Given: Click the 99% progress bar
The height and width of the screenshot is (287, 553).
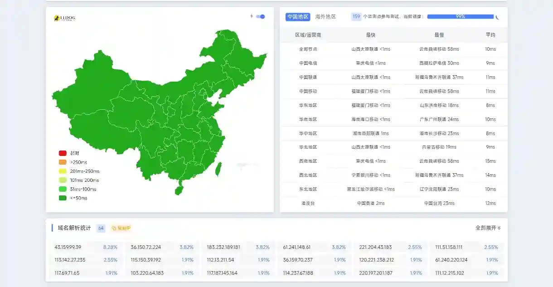Looking at the screenshot, I should 460,17.
